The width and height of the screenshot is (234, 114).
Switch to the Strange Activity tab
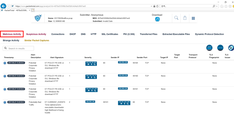pyautogui.click(x=11, y=41)
